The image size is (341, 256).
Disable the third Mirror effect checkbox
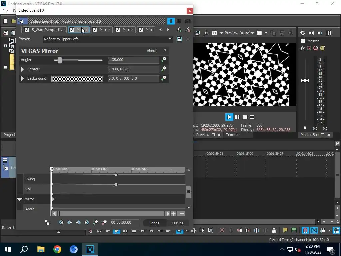tap(118, 30)
